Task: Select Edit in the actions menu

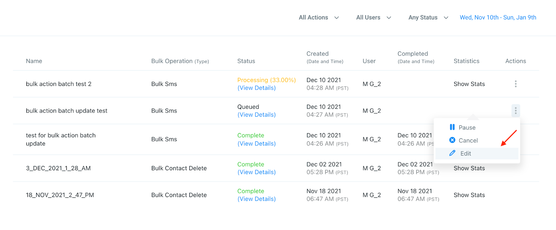Action: point(466,154)
